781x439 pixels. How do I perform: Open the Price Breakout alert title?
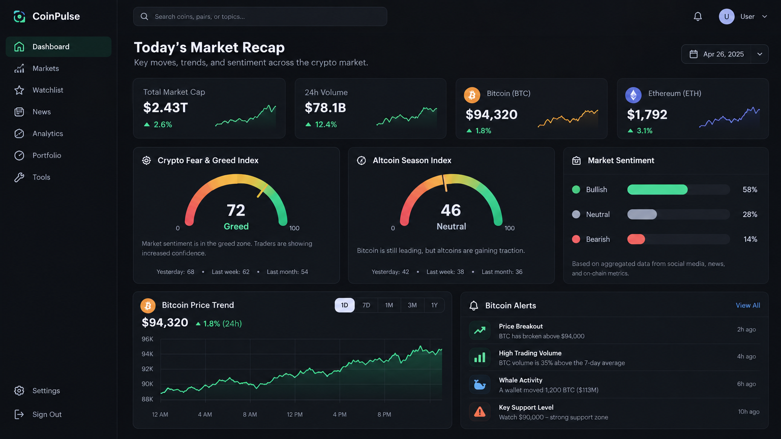(x=521, y=326)
